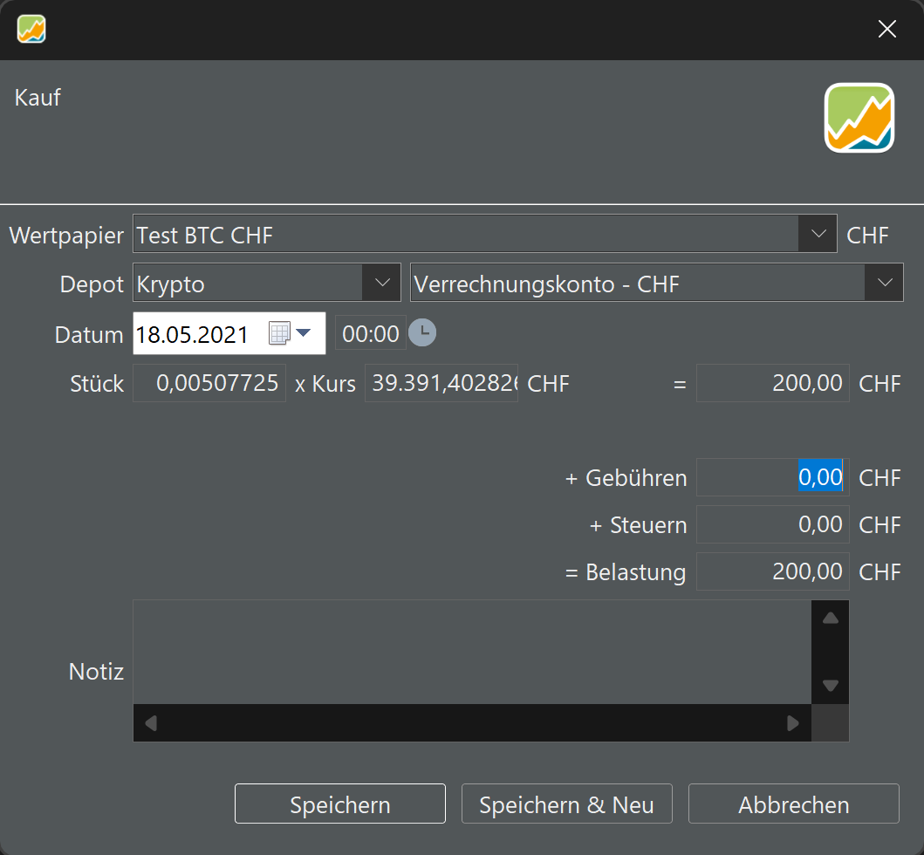
Task: Expand the Verrechnungskonto account dropdown
Action: (x=884, y=283)
